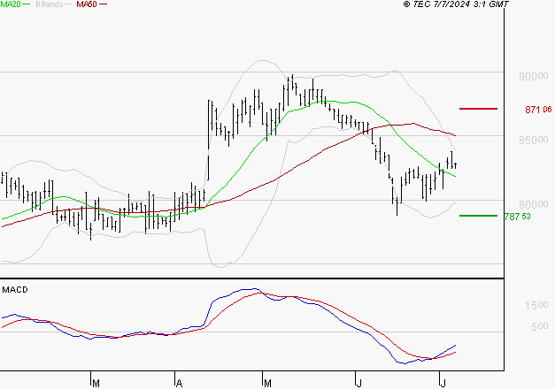
Task: Click the green 787.53 support value
Action: point(518,216)
